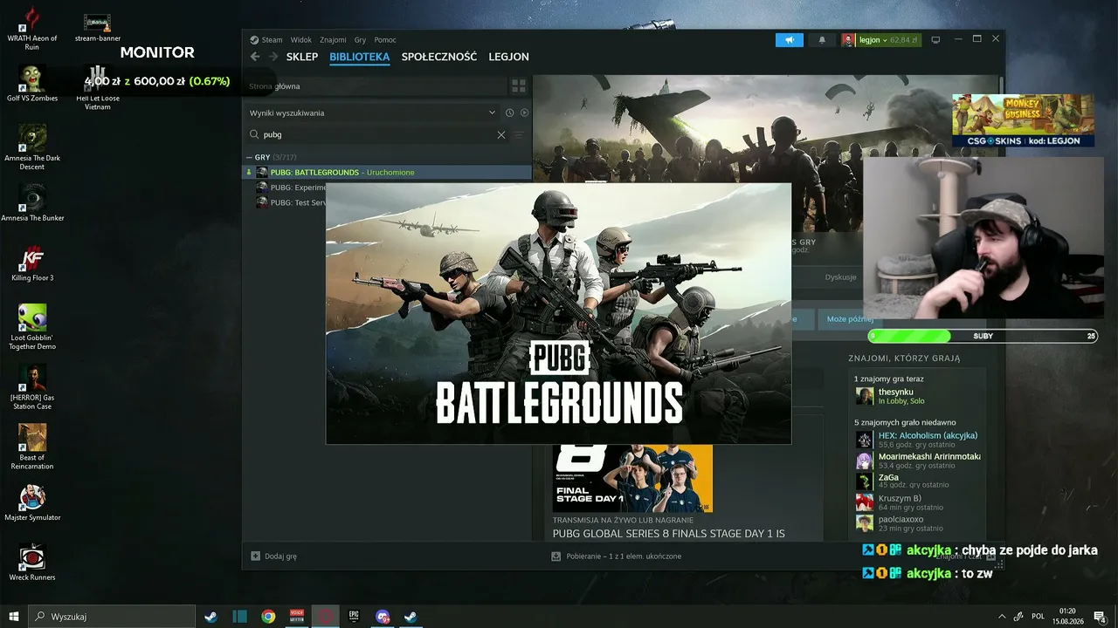Open the Dyskusje tab on the game page
This screenshot has height=628, width=1118.
point(840,277)
